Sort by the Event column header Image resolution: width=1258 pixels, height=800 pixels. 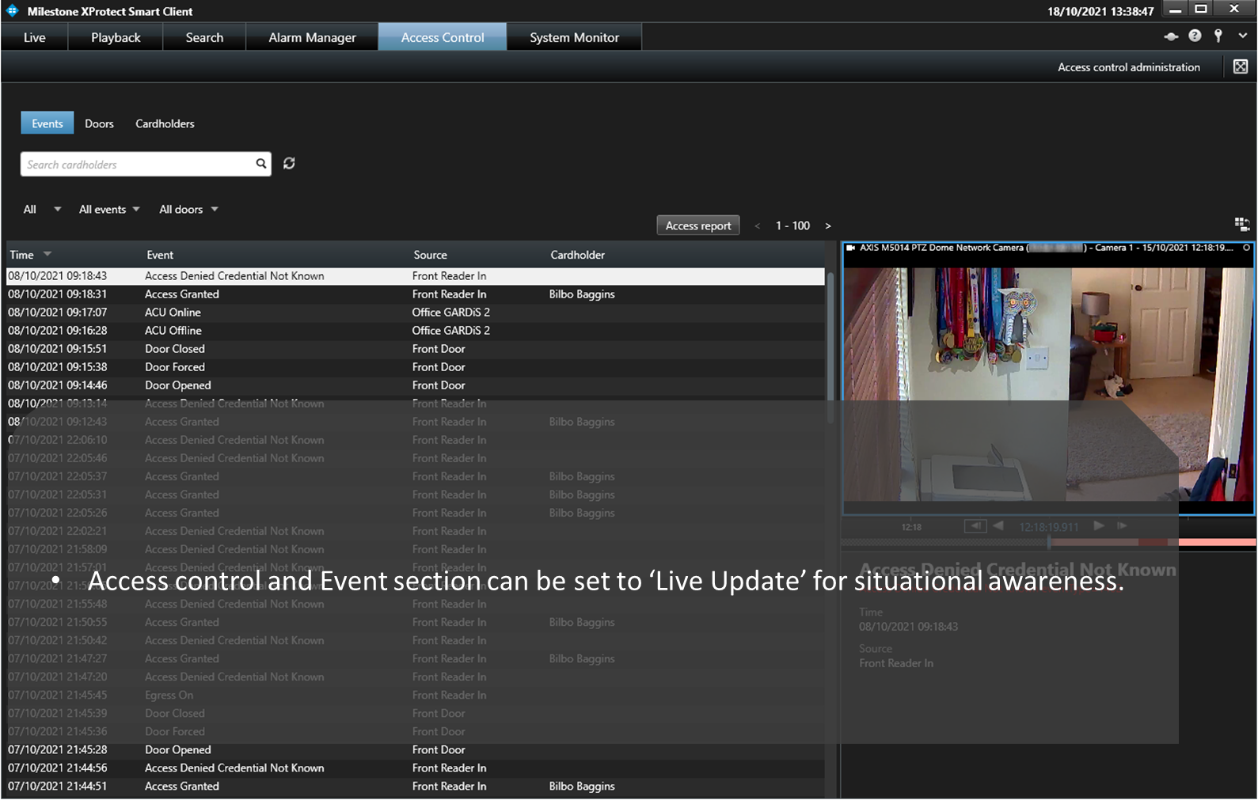(160, 255)
